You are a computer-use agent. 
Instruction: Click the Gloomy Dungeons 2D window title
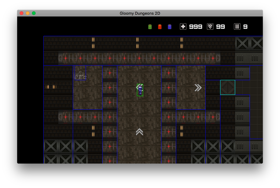140,13
